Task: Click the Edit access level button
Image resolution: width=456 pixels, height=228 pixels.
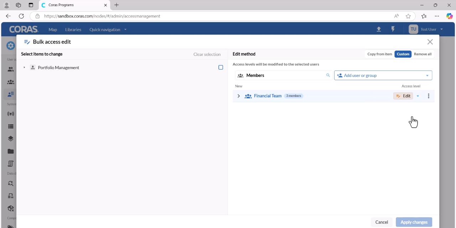Action: coord(403,96)
